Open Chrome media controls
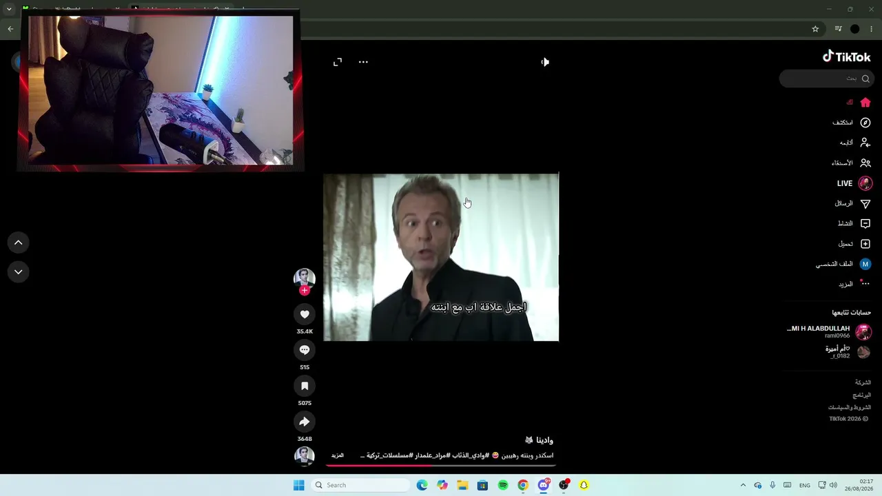 coord(838,29)
